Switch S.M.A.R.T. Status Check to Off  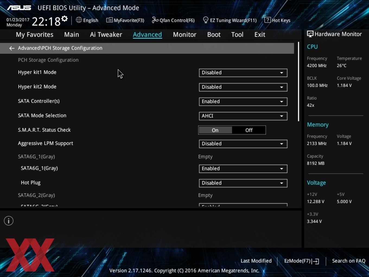(x=249, y=130)
